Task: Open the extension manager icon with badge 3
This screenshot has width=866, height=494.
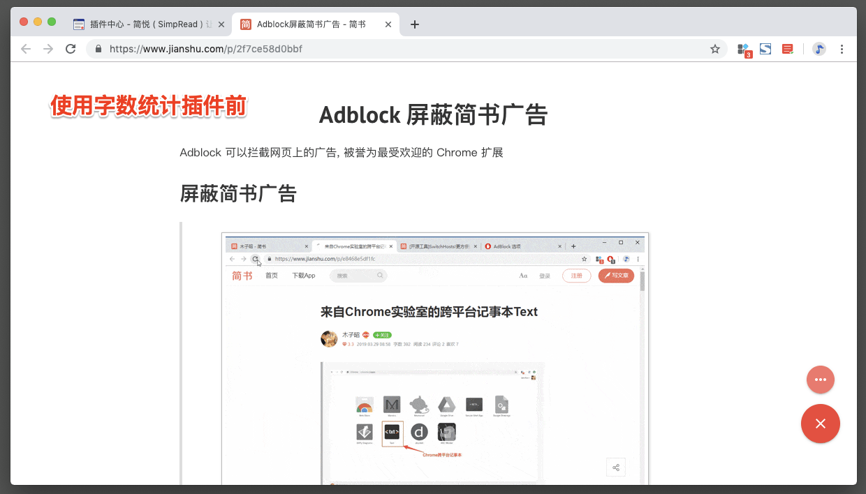Action: coord(744,50)
